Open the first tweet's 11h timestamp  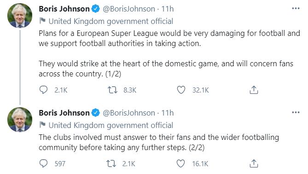pyautogui.click(x=168, y=9)
